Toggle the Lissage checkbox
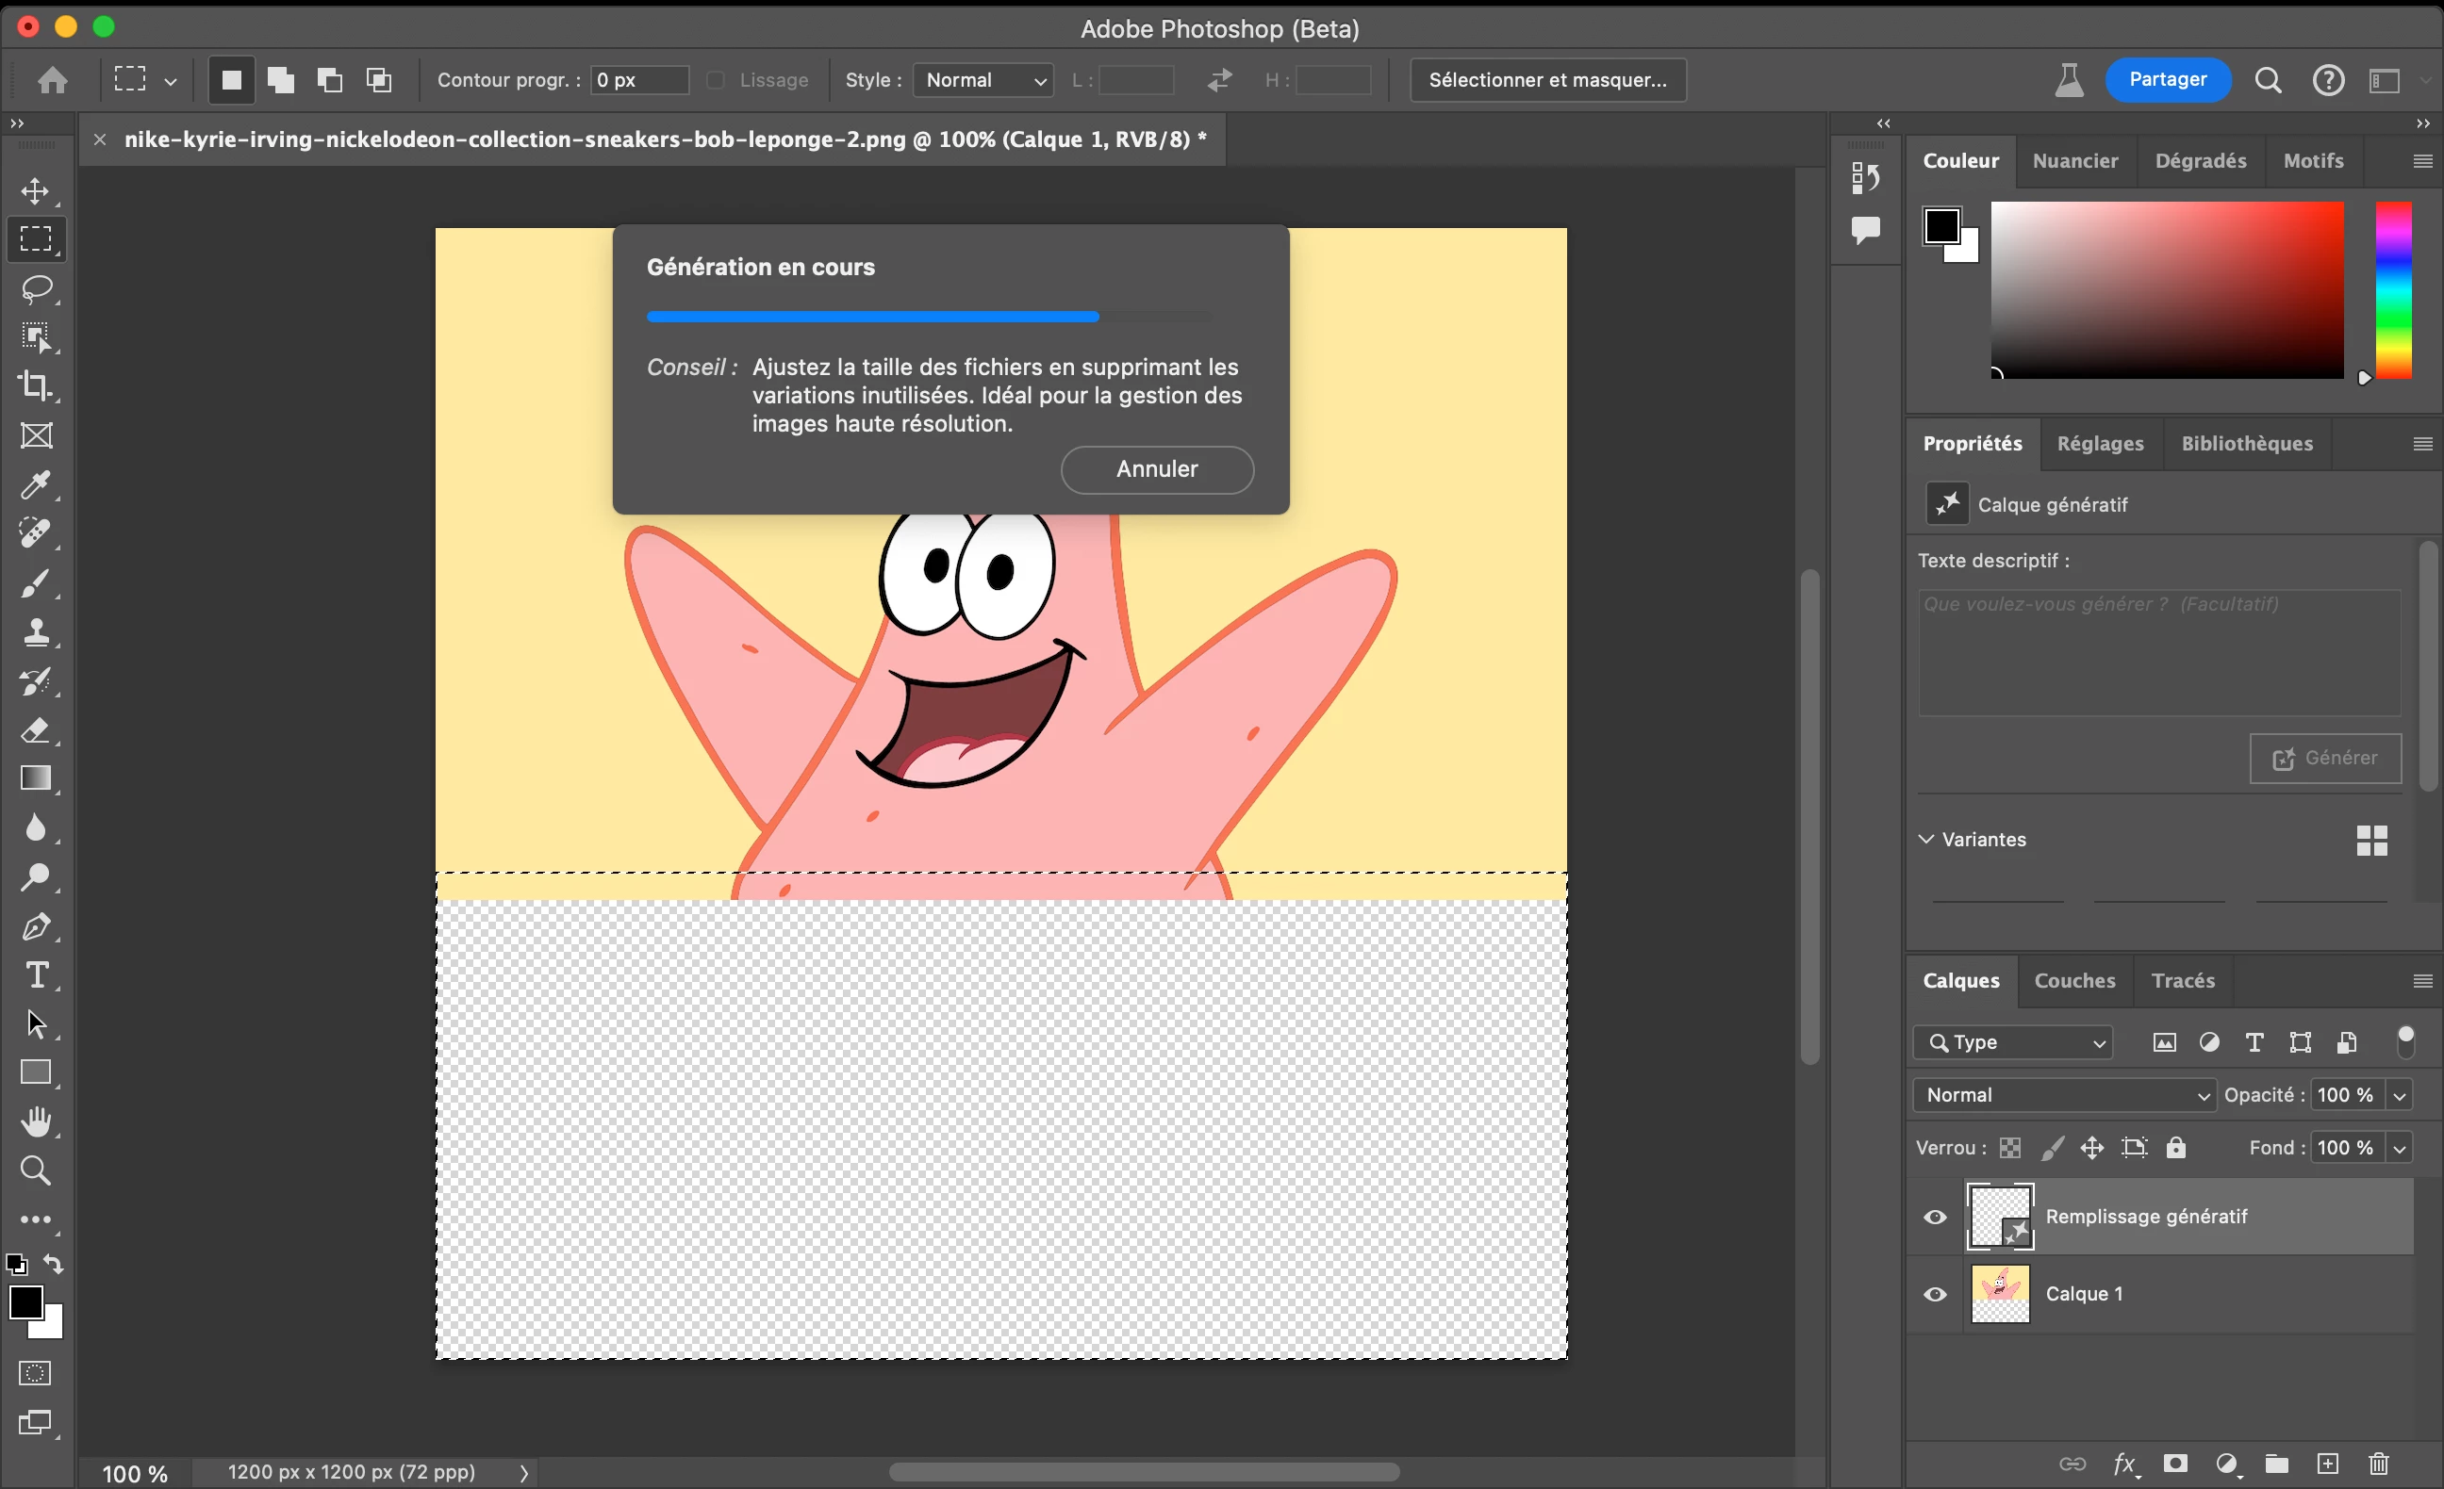This screenshot has width=2444, height=1489. [x=715, y=80]
